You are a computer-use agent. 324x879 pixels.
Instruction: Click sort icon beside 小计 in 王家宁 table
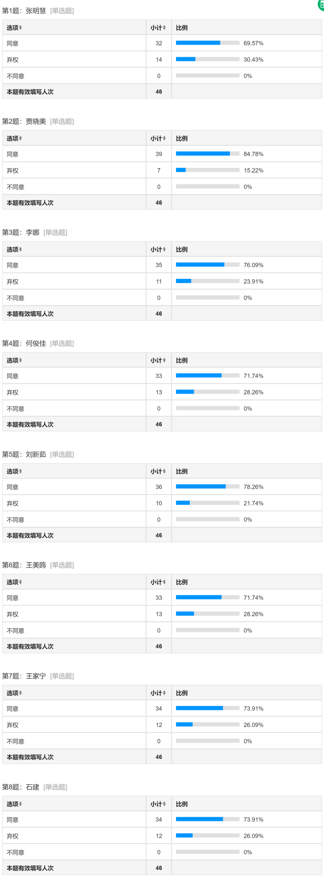click(164, 693)
